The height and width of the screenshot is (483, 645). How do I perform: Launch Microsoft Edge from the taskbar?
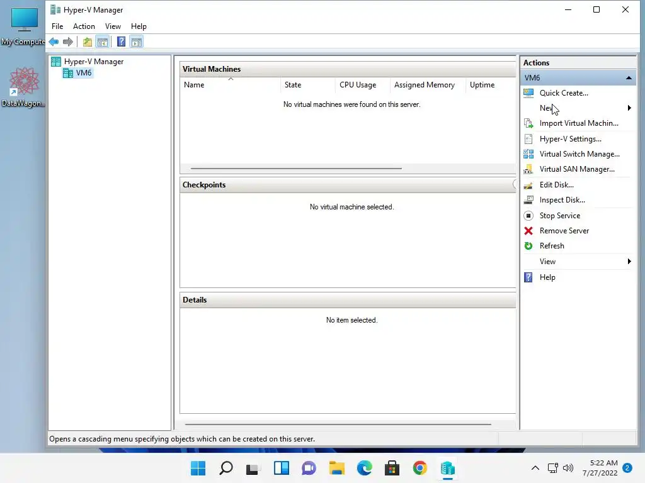[x=365, y=468]
